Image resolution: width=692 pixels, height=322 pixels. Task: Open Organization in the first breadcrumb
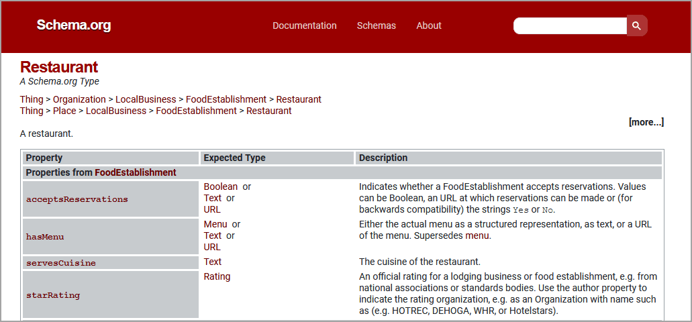(x=79, y=99)
